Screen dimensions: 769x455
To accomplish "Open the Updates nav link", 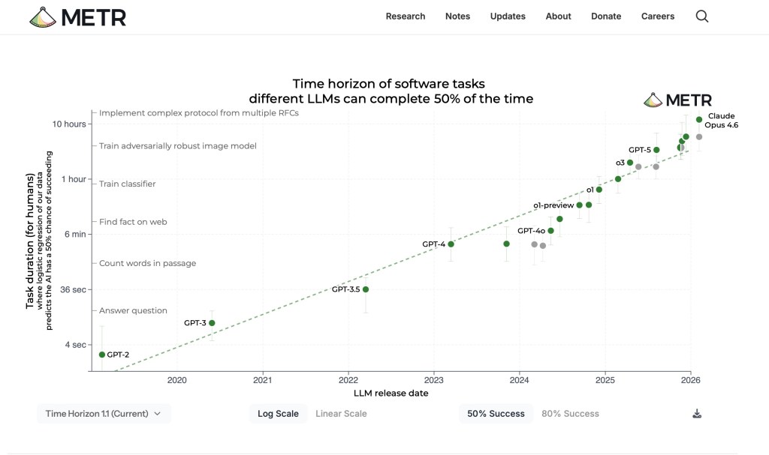I will coord(508,16).
